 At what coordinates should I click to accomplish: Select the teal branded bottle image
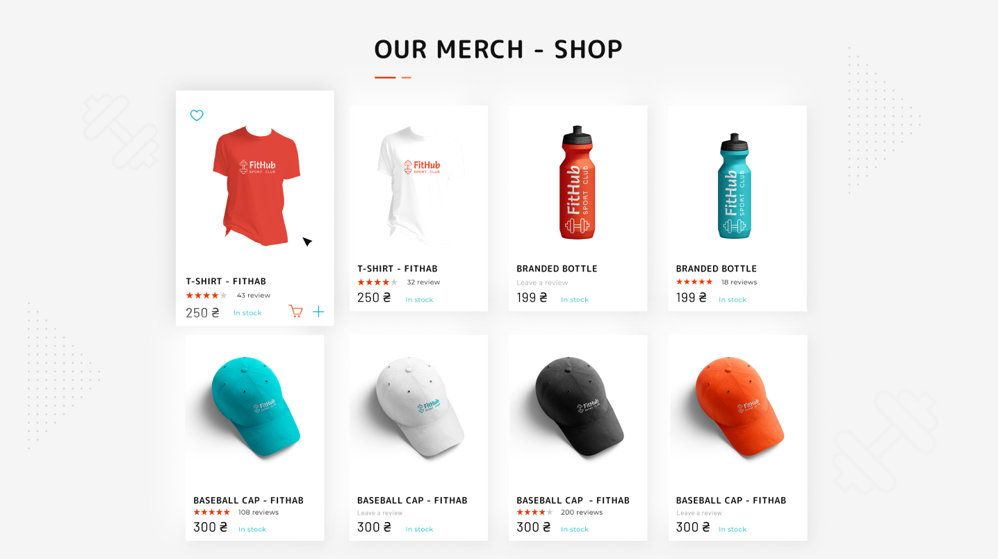point(736,185)
